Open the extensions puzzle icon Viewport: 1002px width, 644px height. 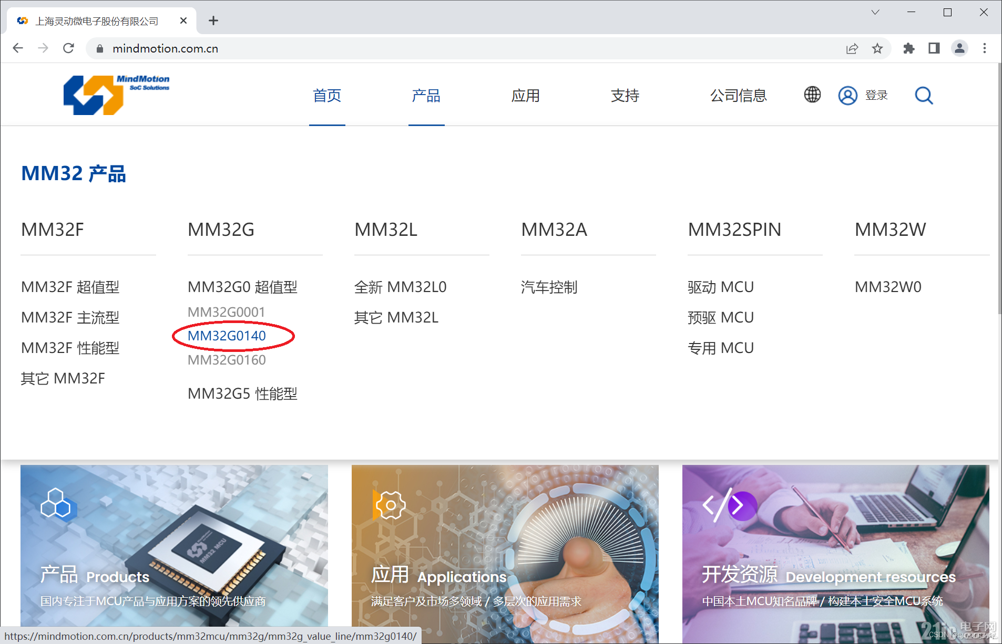[x=909, y=48]
